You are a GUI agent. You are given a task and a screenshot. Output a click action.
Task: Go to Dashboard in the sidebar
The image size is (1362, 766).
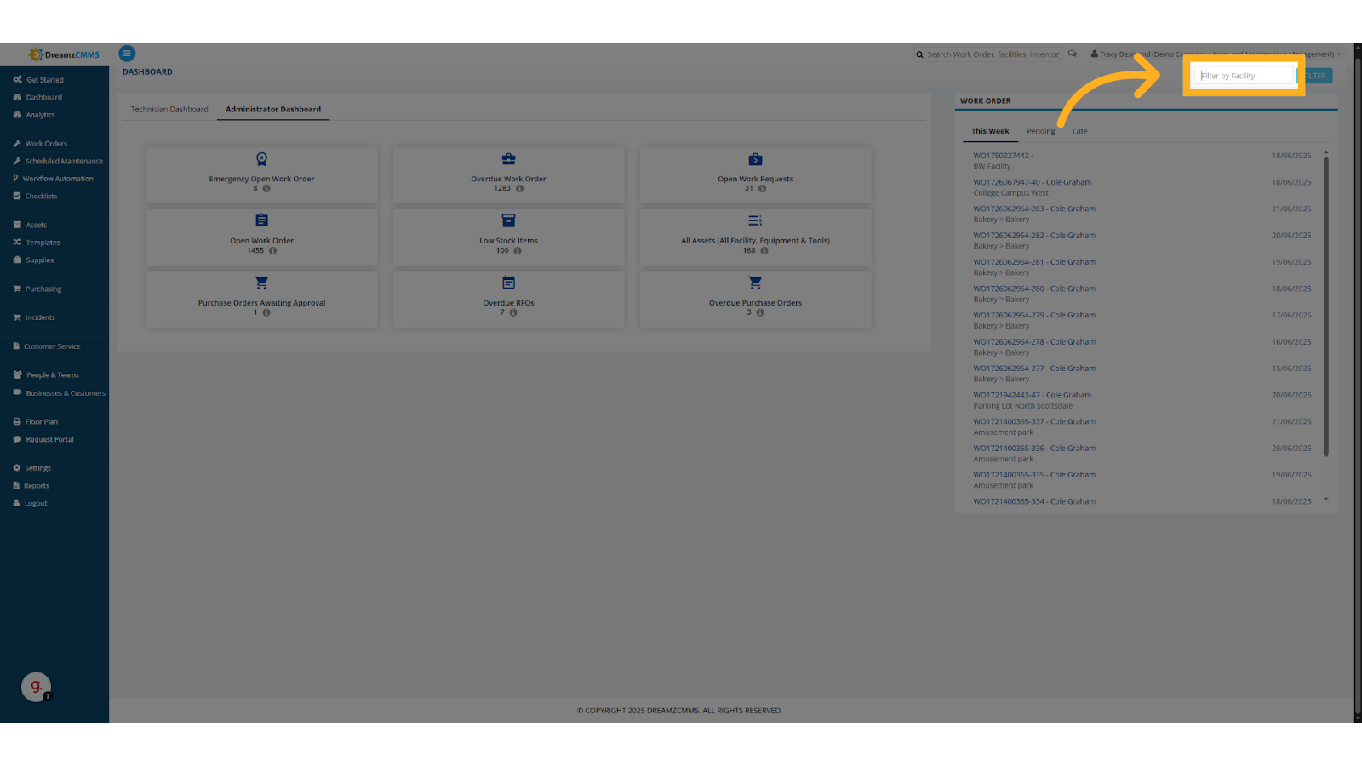point(43,97)
